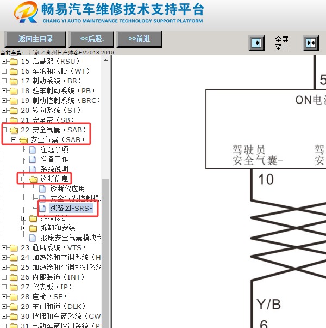Click folder icon of 19 制动控制系统

[14, 101]
